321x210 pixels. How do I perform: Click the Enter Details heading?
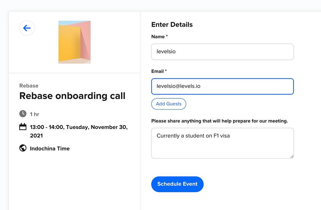pos(172,25)
